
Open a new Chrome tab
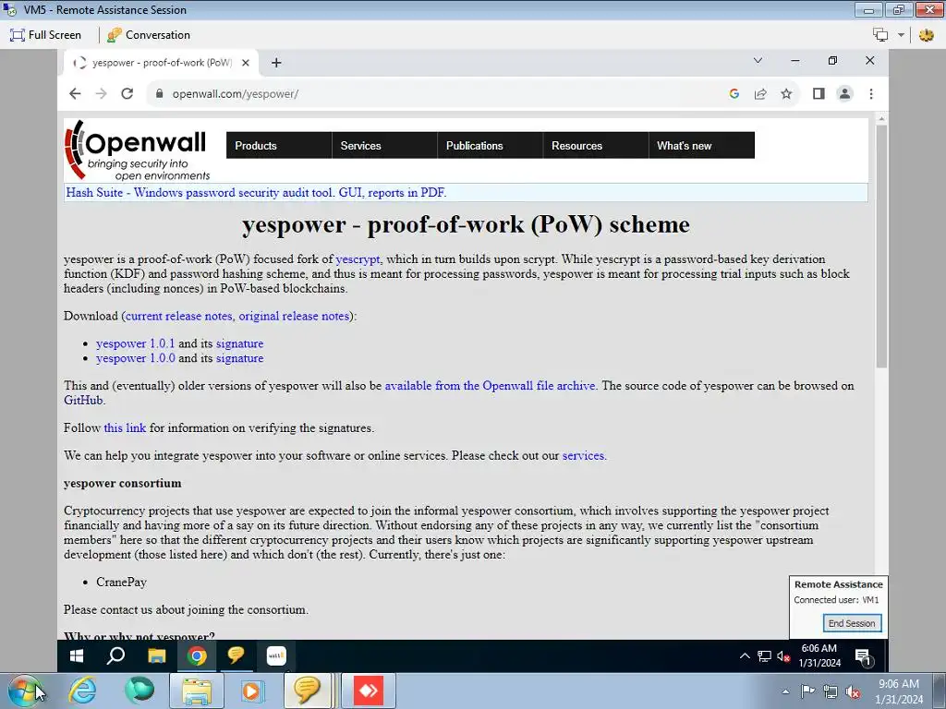coord(276,63)
